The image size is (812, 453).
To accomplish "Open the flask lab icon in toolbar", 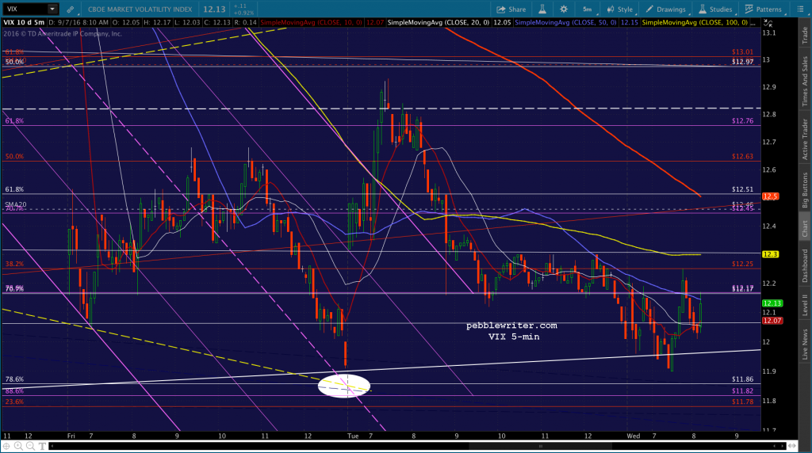I will pyautogui.click(x=542, y=10).
